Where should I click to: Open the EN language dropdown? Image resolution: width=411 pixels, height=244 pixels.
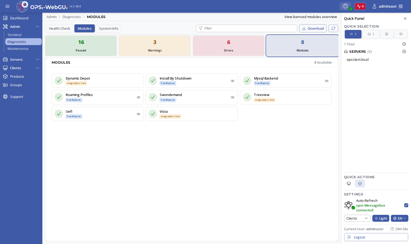400,218
